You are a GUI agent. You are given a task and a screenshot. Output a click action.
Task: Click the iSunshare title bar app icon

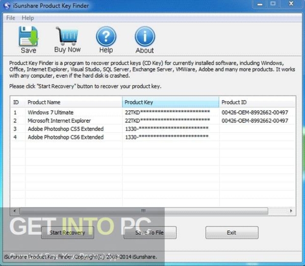pyautogui.click(x=6, y=6)
